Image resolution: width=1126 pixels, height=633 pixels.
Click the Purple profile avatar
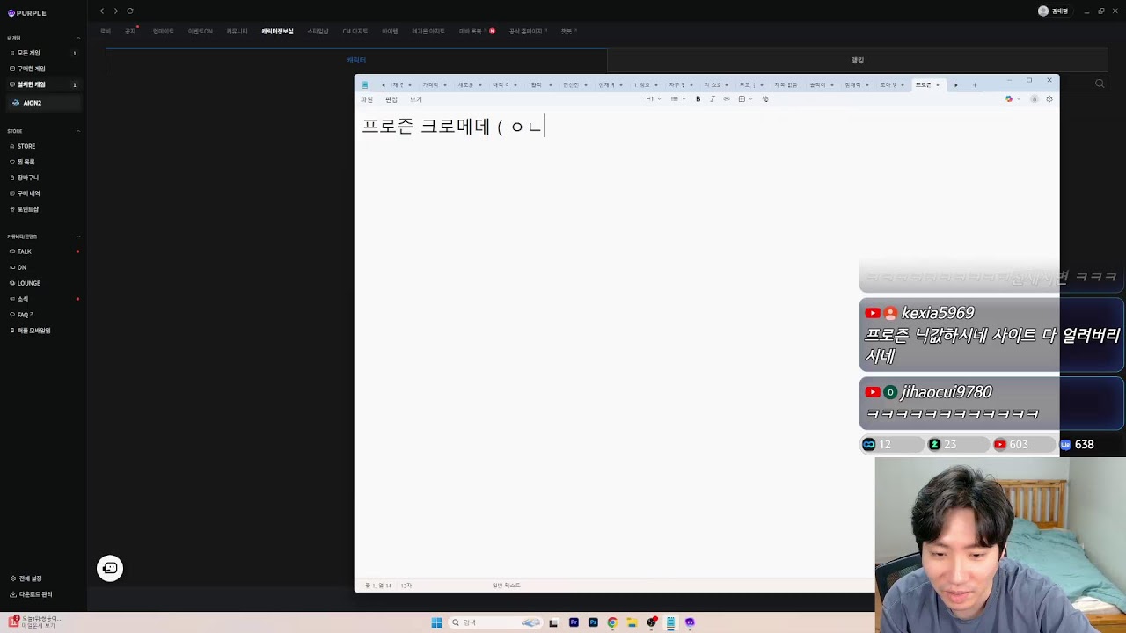pos(1043,11)
